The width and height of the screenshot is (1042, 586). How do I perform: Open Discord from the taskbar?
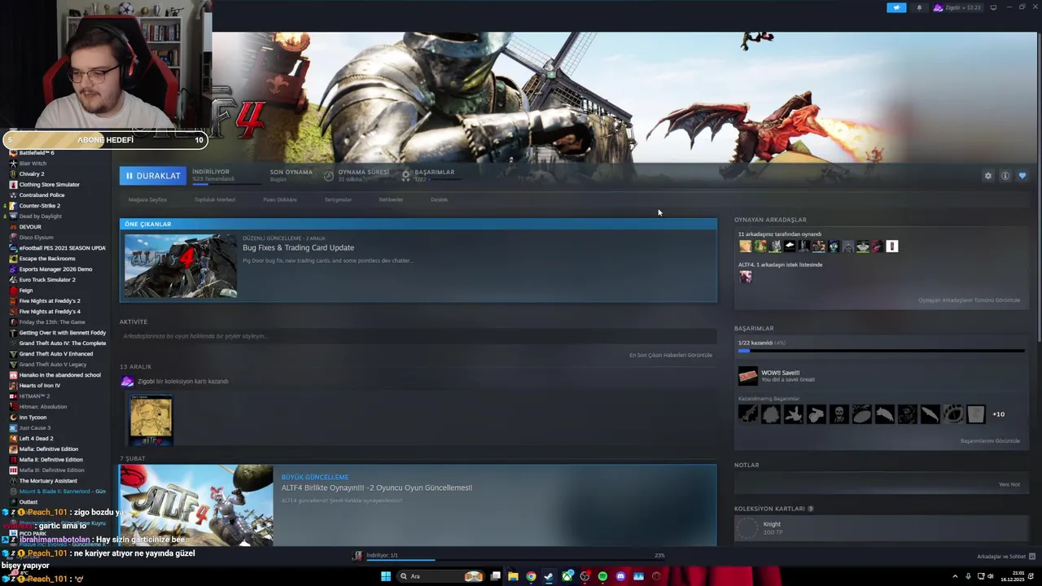(x=620, y=576)
